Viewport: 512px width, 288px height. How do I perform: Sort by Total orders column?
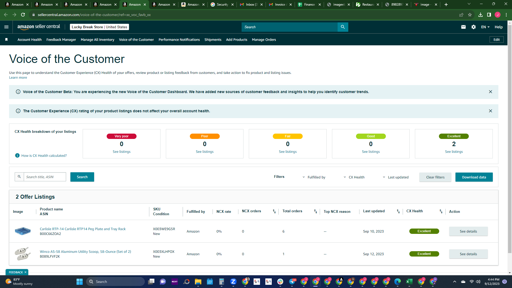click(x=315, y=211)
